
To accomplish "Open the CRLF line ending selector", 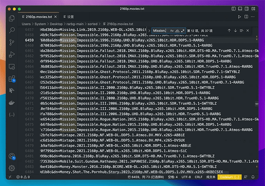I will [x=199, y=177].
